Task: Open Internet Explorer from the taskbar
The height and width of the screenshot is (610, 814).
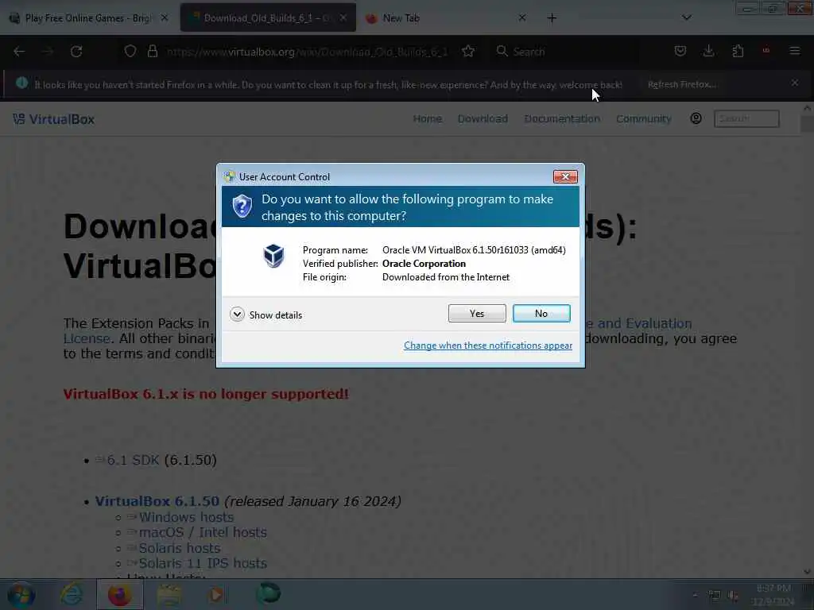Action: tap(71, 594)
